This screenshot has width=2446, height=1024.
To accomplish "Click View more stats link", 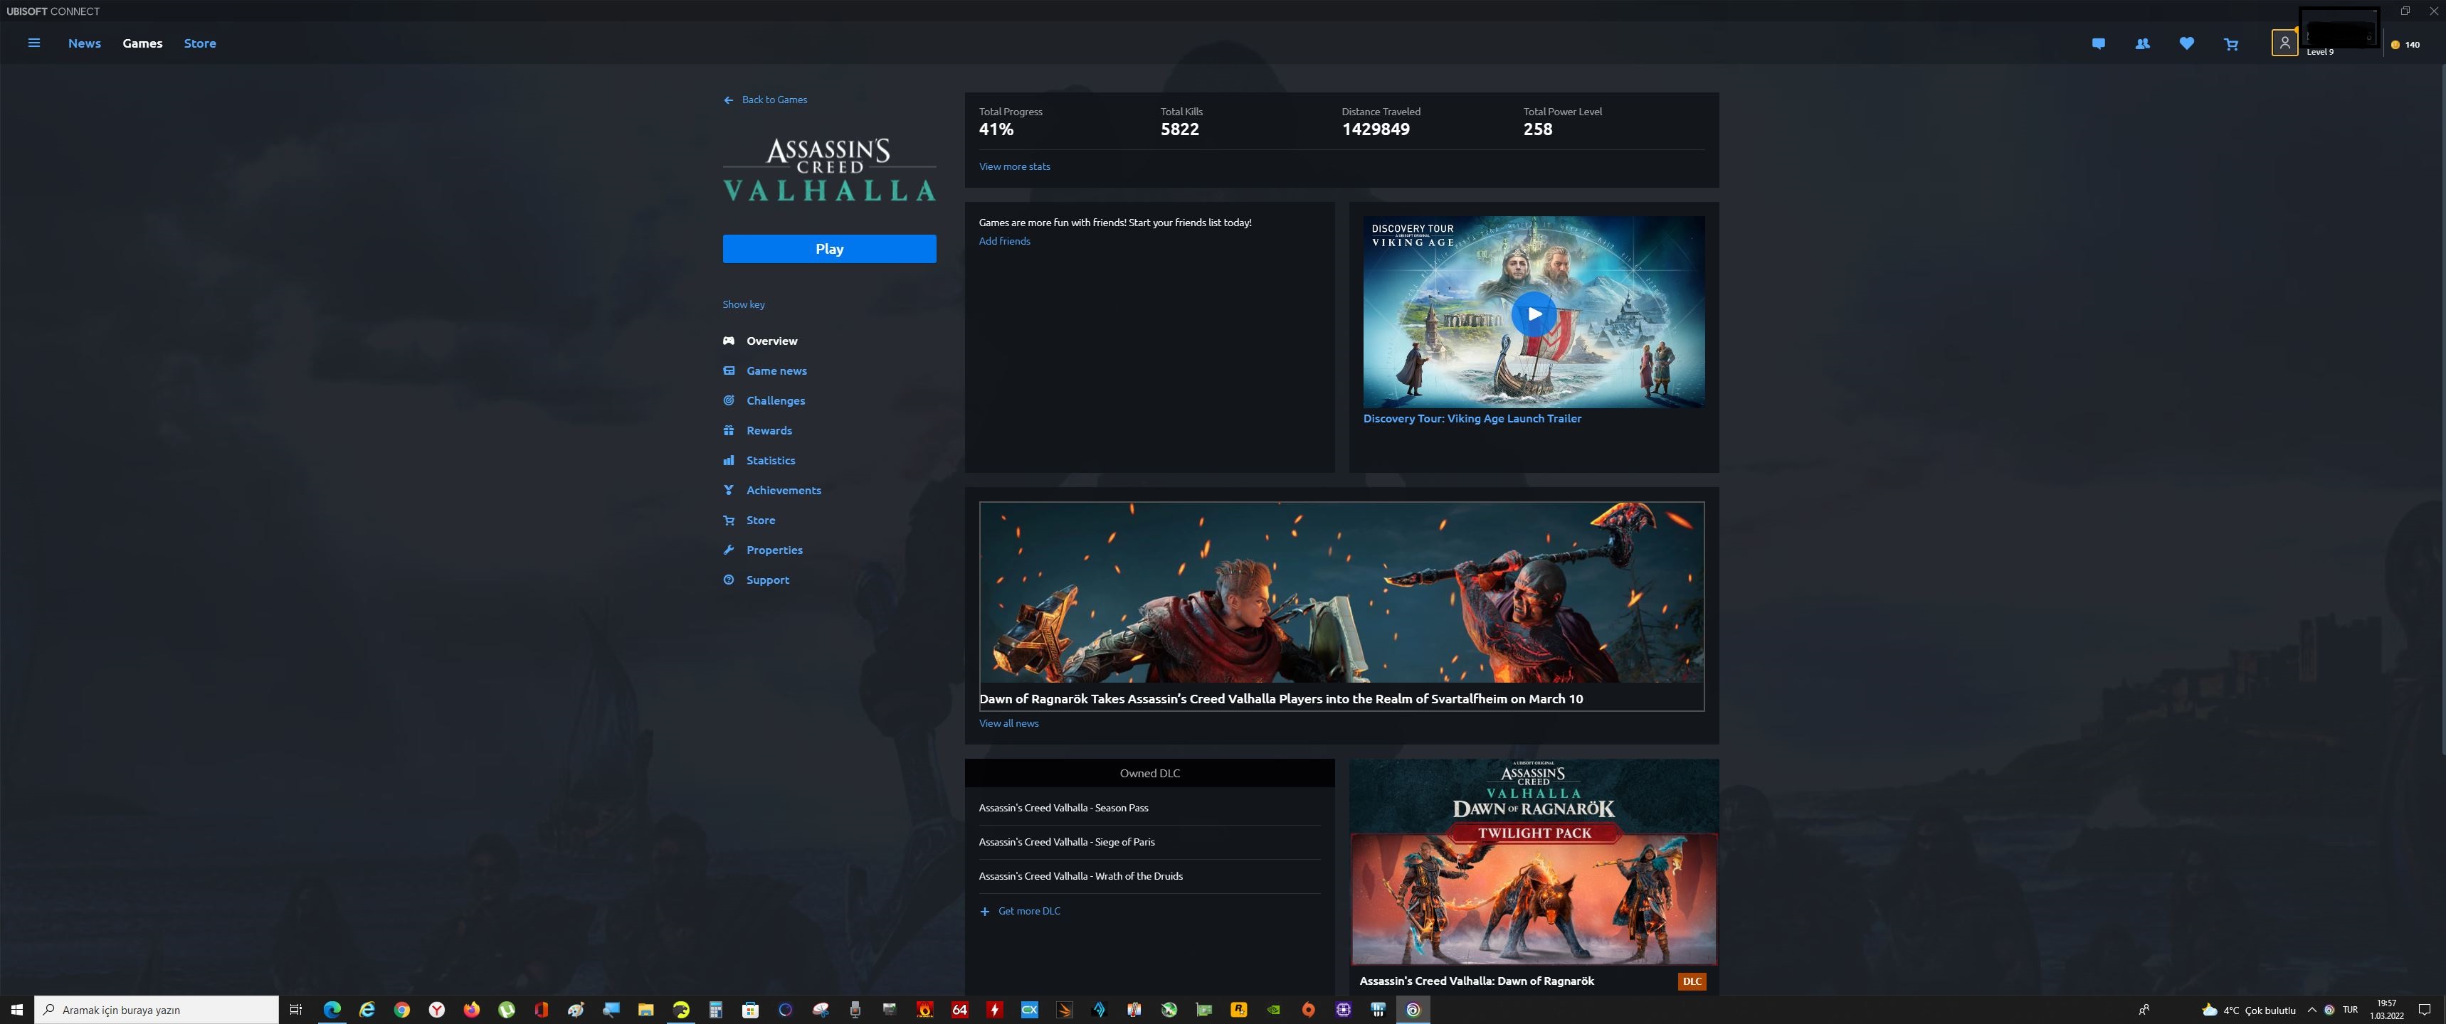I will click(1014, 166).
